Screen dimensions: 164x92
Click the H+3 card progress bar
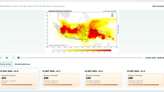pos(145,85)
